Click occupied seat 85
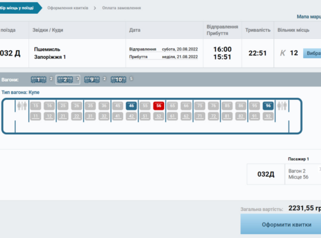Screen dimensions: 321x238 click(x=227, y=106)
